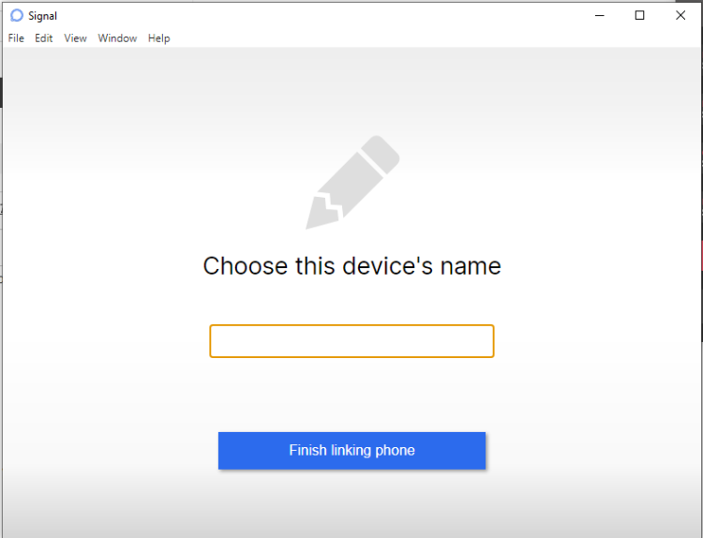Minimize the Signal window

(x=598, y=15)
